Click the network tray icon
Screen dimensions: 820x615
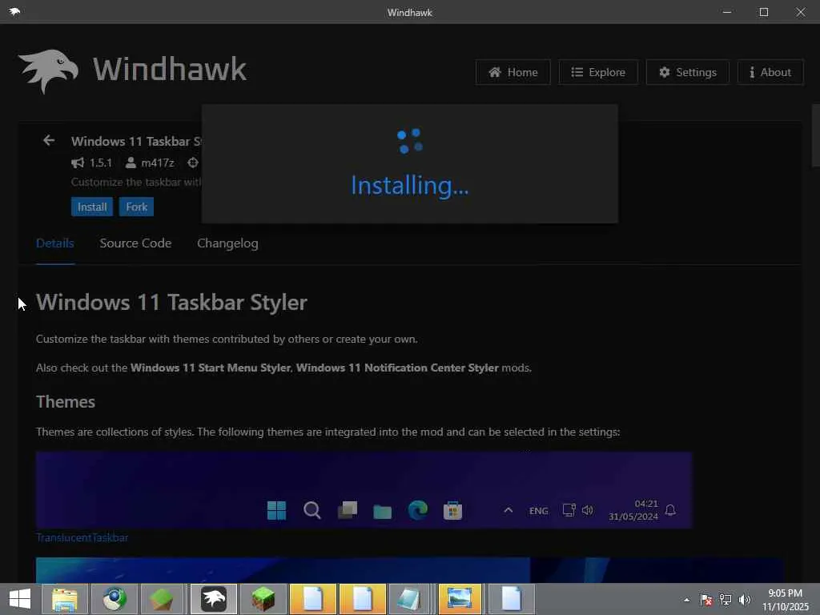point(726,599)
